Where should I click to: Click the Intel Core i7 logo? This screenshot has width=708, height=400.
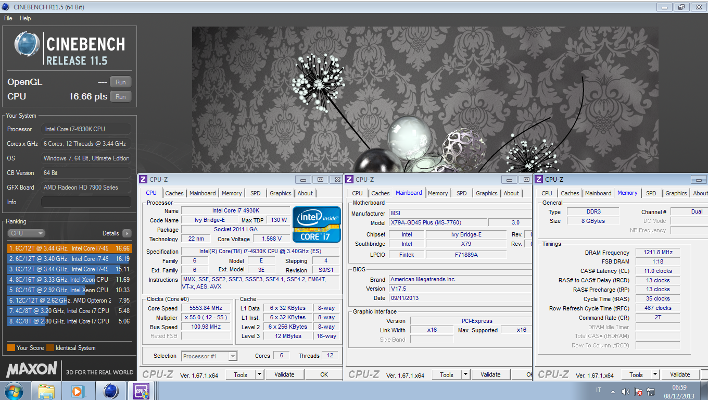pyautogui.click(x=317, y=224)
